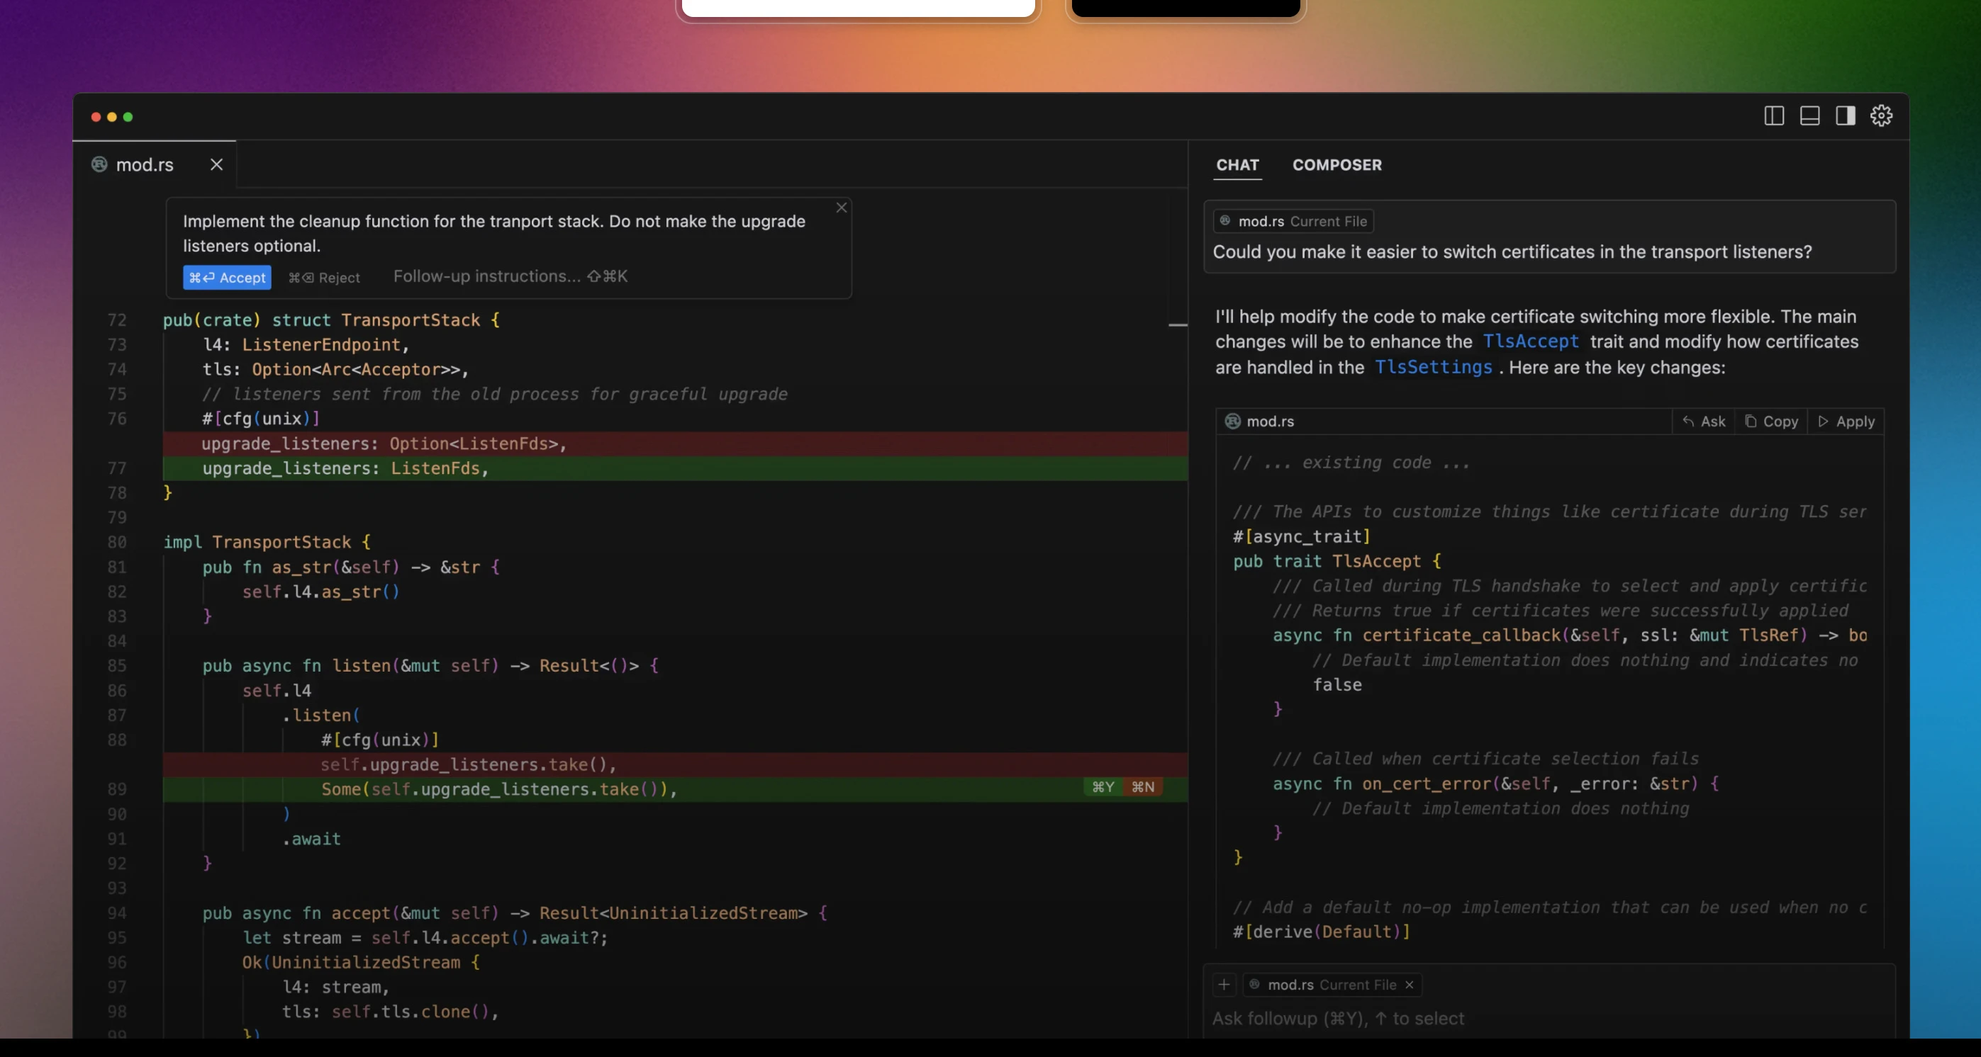Image resolution: width=1981 pixels, height=1057 pixels.
Task: Accept the hunk with ⌘Y
Action: (1103, 786)
